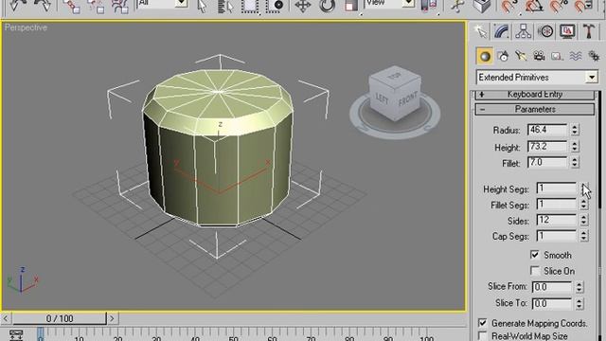606x341 pixels.
Task: Switch to the Create panel tab
Action: pyautogui.click(x=481, y=31)
